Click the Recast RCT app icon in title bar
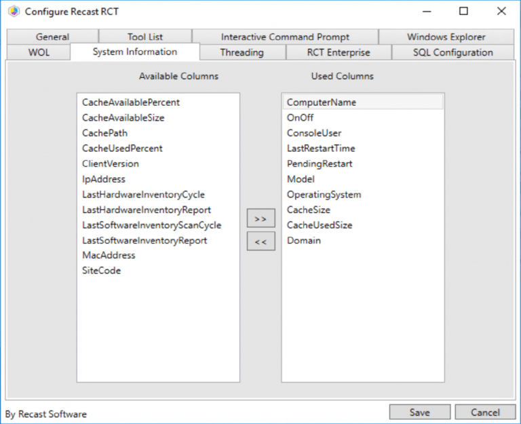Viewport: 521px width, 424px height. (x=14, y=12)
